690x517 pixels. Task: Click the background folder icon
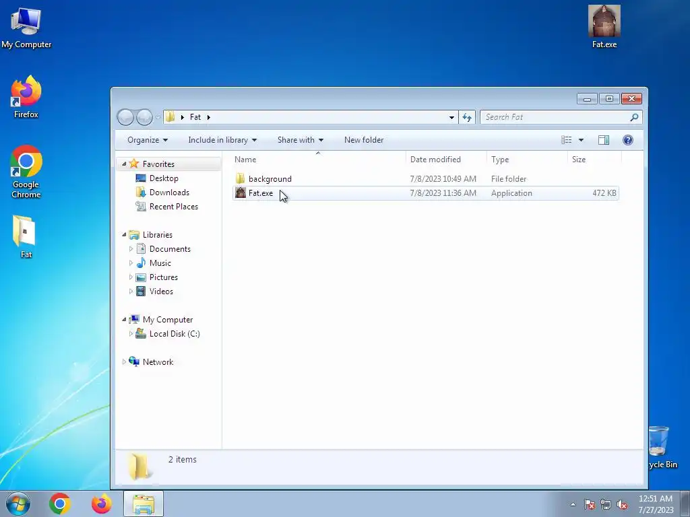click(x=241, y=178)
